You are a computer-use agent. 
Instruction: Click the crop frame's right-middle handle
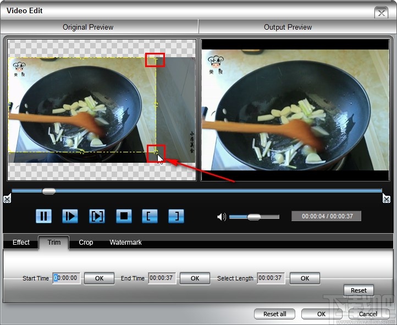pyautogui.click(x=156, y=104)
